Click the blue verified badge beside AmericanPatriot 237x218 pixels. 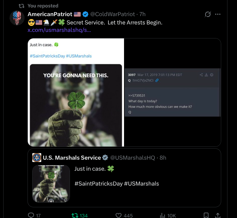pyautogui.click(x=85, y=14)
